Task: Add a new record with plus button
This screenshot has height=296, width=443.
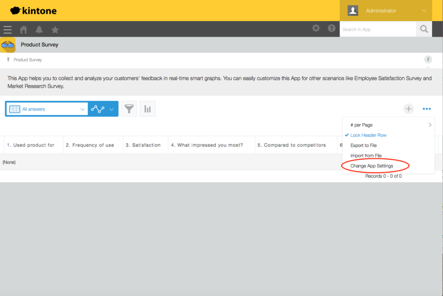Action: 409,109
